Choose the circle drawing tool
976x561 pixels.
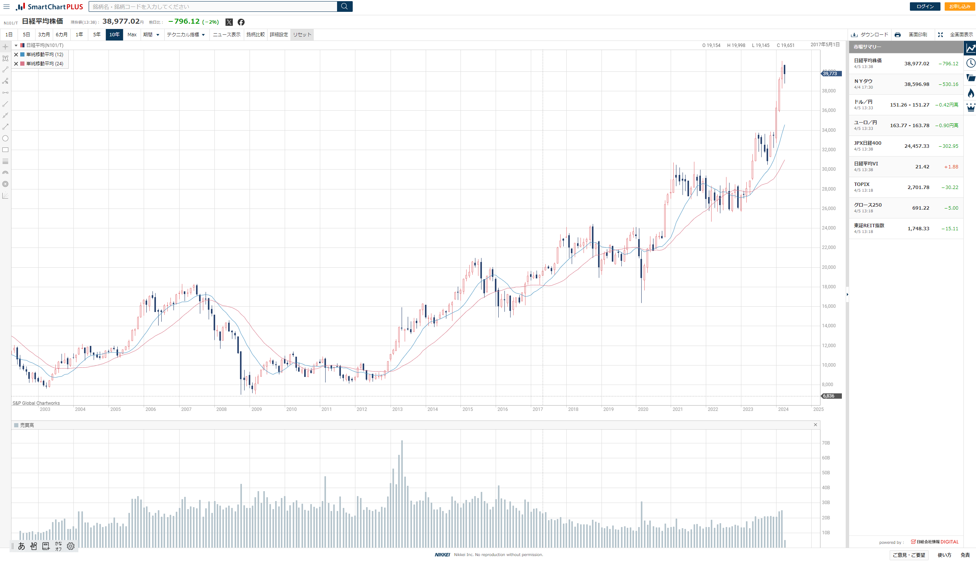pyautogui.click(x=5, y=138)
